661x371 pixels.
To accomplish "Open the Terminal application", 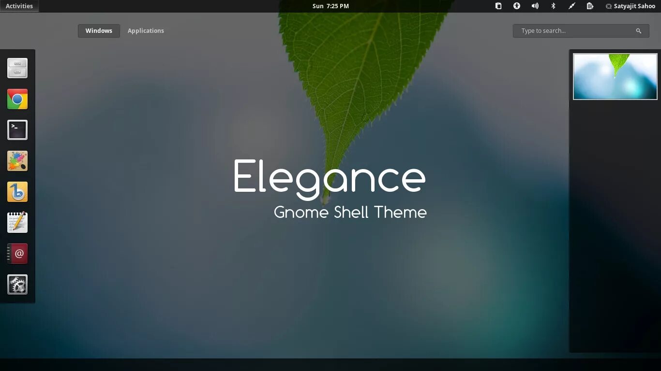I will click(17, 129).
